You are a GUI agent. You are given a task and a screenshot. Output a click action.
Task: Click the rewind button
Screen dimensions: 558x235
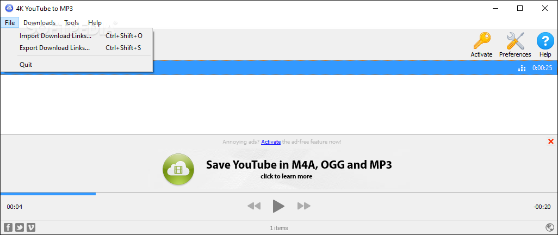(254, 206)
